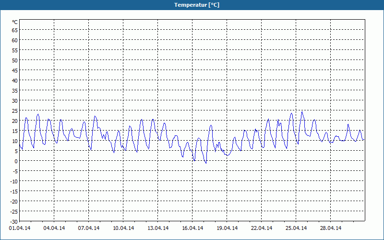384x240 pixels.
Task: Click the 01.04.14 date label
Action: (20, 228)
